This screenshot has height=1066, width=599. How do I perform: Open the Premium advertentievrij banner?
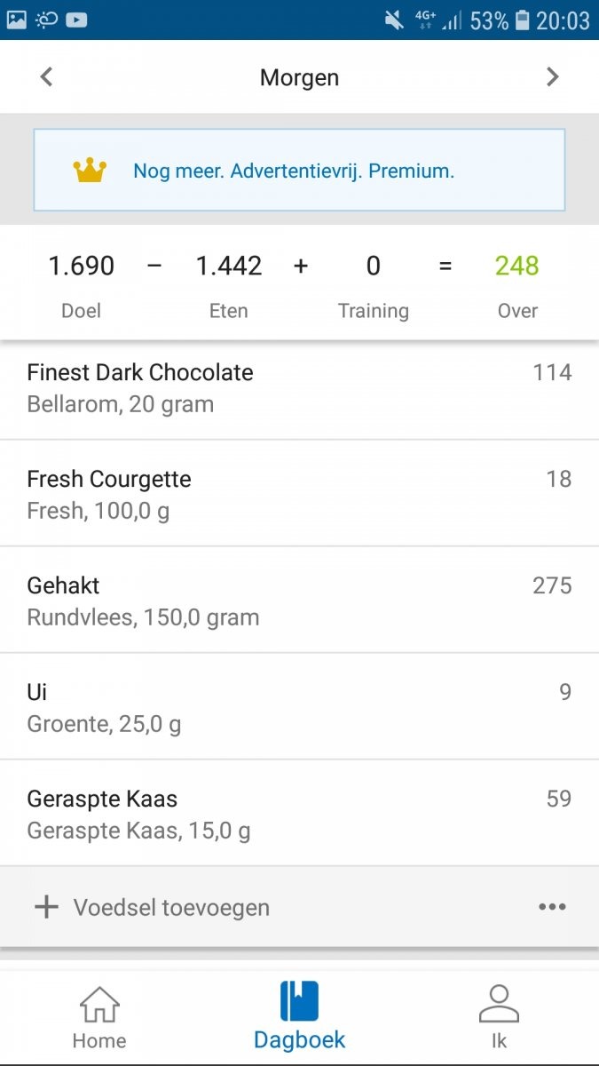point(299,170)
